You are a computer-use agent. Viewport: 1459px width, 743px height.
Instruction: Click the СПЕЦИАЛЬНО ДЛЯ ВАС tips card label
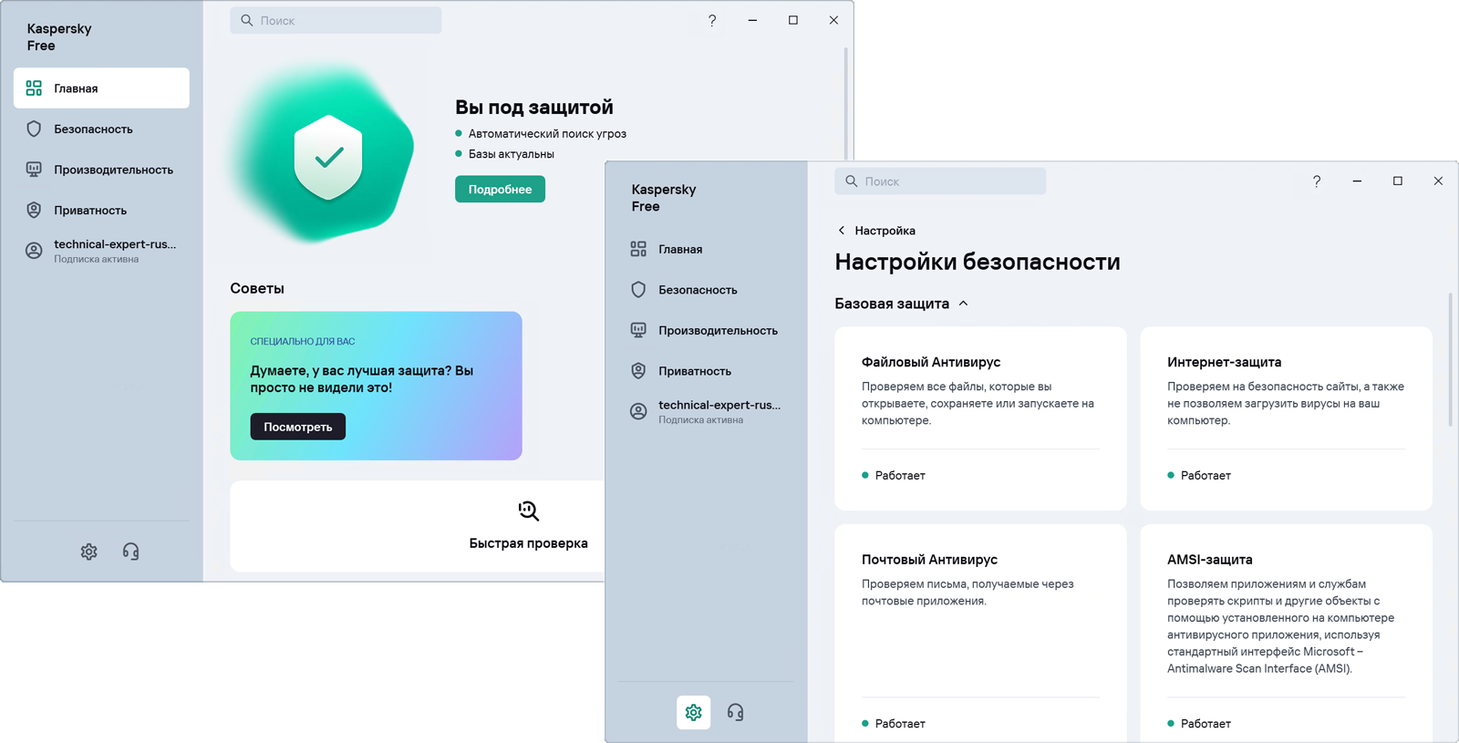[303, 341]
